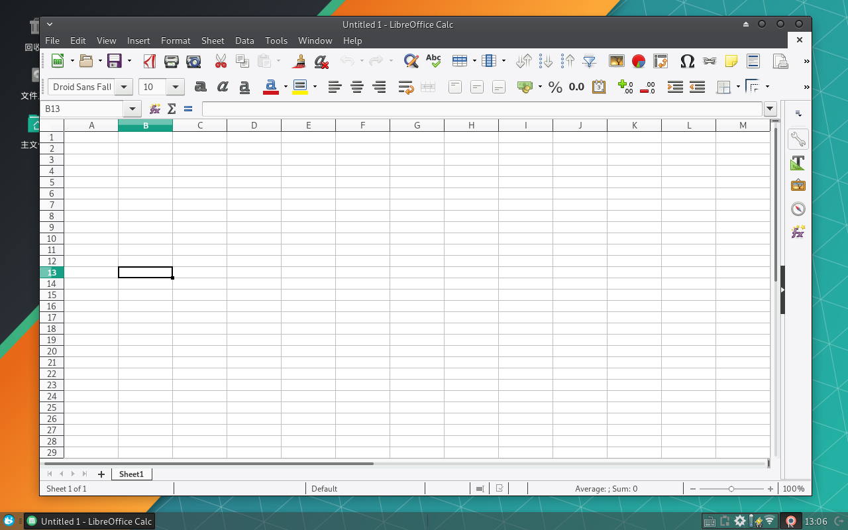Insert columns using the columns icon
The width and height of the screenshot is (848, 530).
tap(489, 61)
